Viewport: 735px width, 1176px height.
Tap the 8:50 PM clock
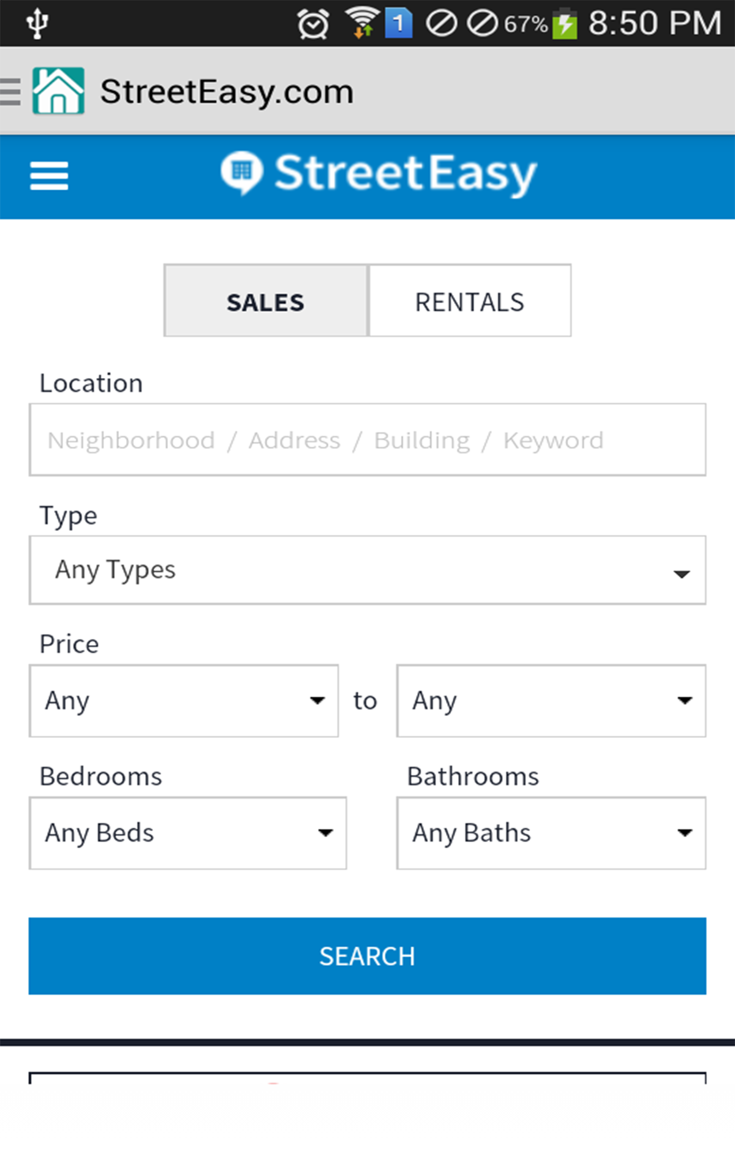point(655,23)
